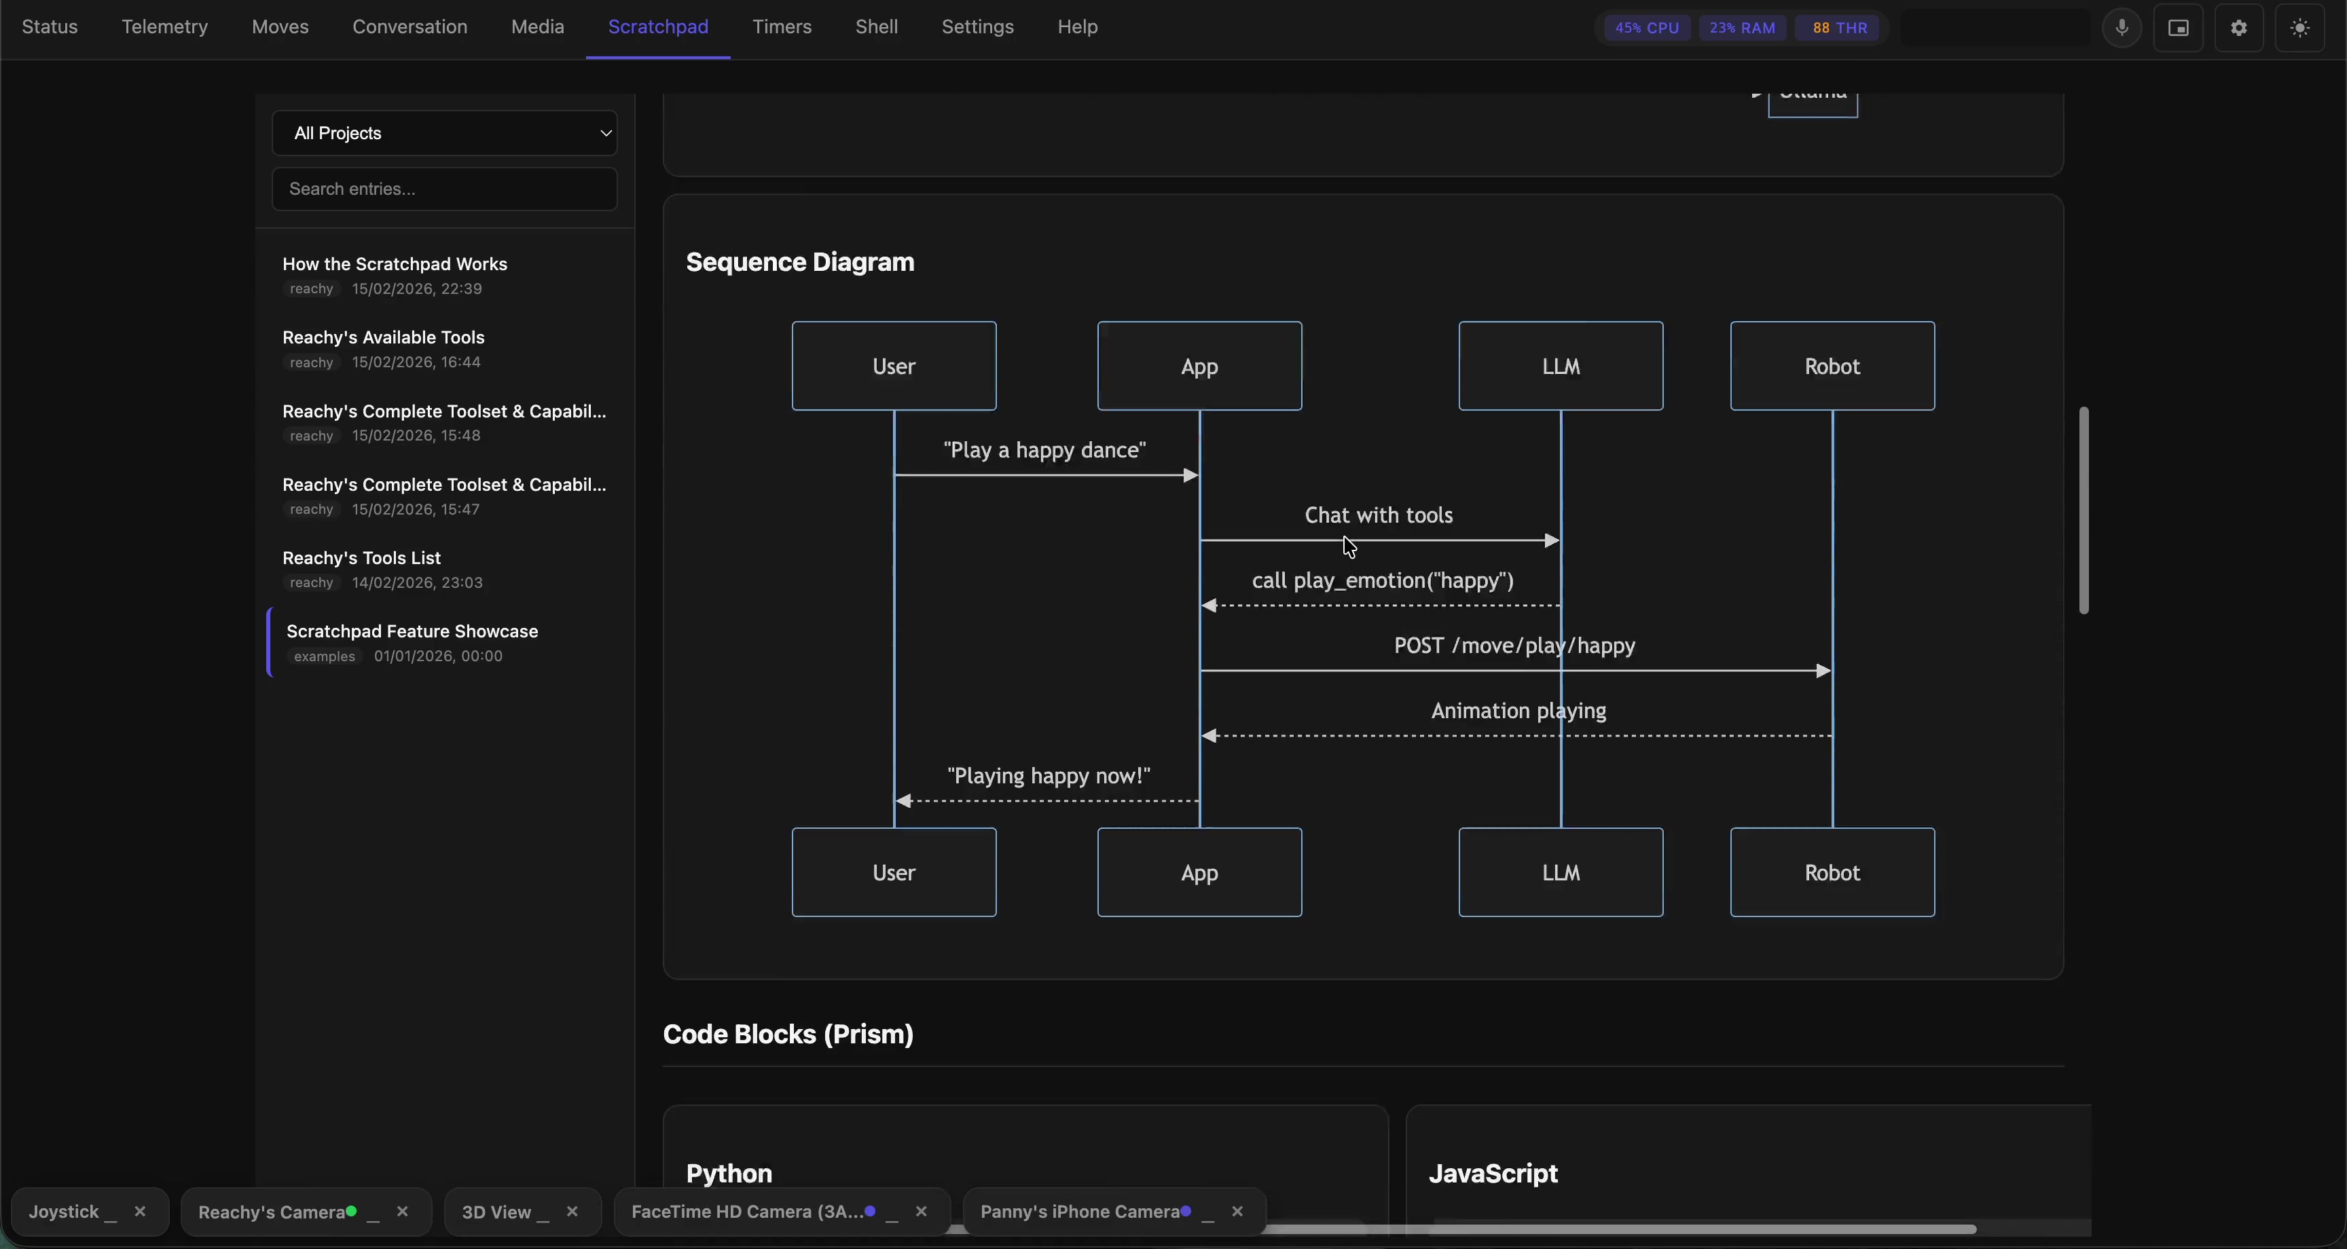Image resolution: width=2347 pixels, height=1249 pixels.
Task: Click the "Playing happy now!" label
Action: (x=1049, y=776)
